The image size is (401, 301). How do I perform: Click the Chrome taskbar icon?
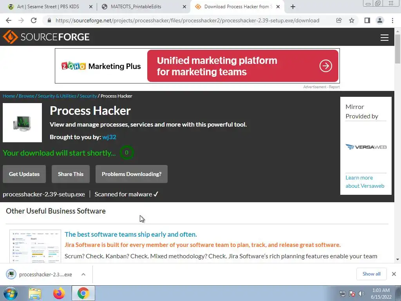click(x=83, y=293)
